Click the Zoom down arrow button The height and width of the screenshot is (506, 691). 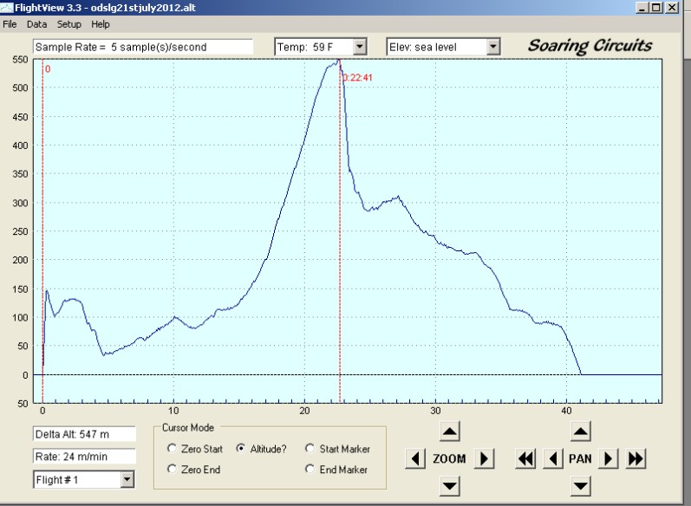pyautogui.click(x=449, y=486)
